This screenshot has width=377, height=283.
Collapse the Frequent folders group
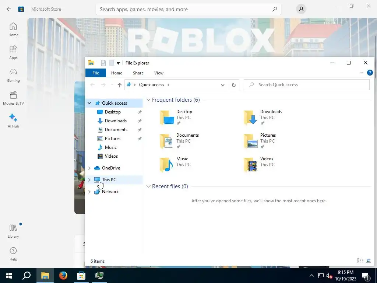(x=148, y=99)
